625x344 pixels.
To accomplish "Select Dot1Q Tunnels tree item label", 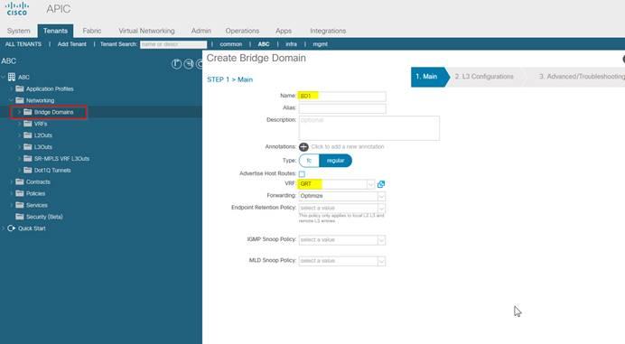I will 52,171.
